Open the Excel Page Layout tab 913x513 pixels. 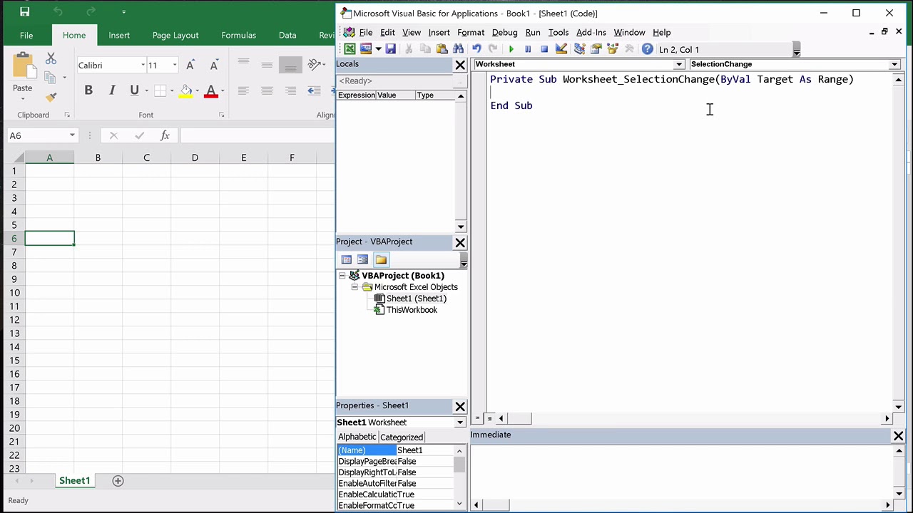(175, 35)
